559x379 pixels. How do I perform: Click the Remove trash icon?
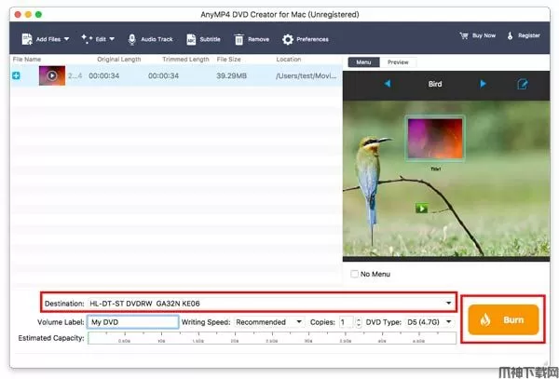coord(239,39)
